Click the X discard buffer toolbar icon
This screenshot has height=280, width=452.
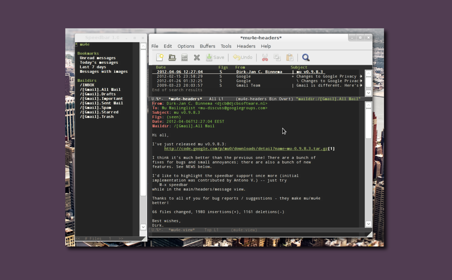pyautogui.click(x=197, y=57)
